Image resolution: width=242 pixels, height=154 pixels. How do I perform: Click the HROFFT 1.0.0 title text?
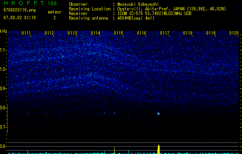[x=30, y=3]
